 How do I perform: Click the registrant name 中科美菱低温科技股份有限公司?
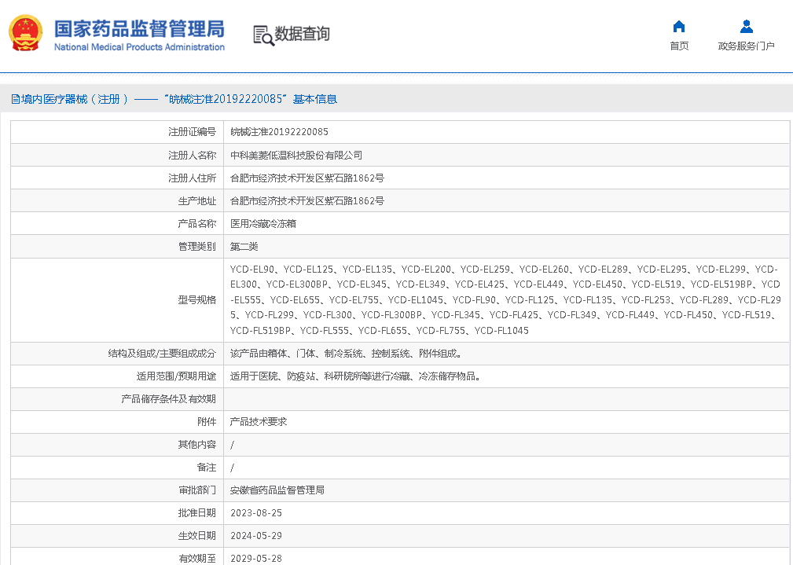tap(296, 156)
